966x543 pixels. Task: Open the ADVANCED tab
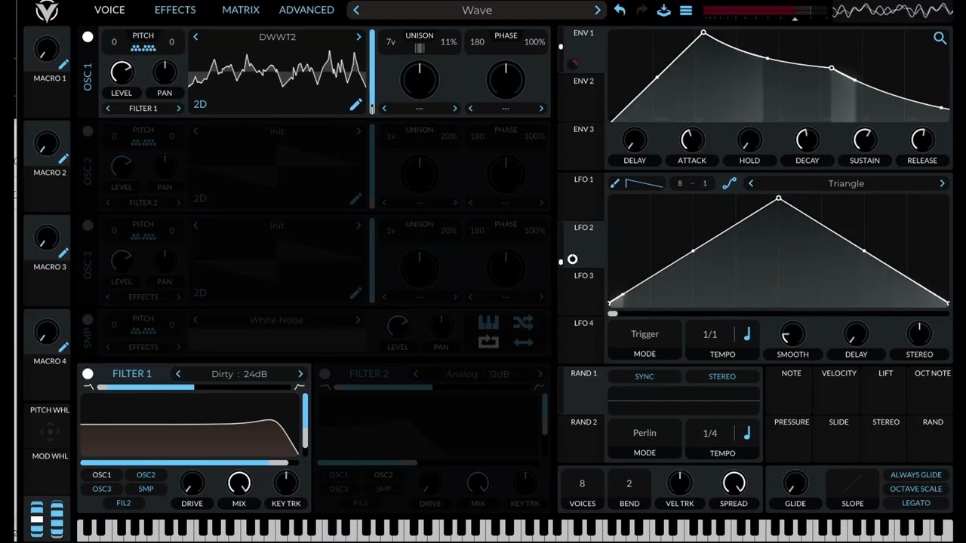click(306, 10)
